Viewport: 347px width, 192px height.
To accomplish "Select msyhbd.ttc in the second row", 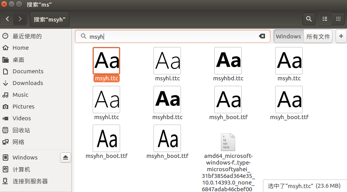I will [167, 103].
